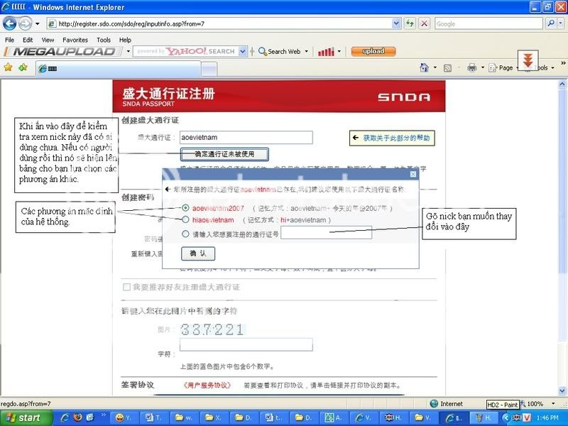Adjust the 100% zoom control in status bar
The width and height of the screenshot is (568, 426).
point(535,403)
